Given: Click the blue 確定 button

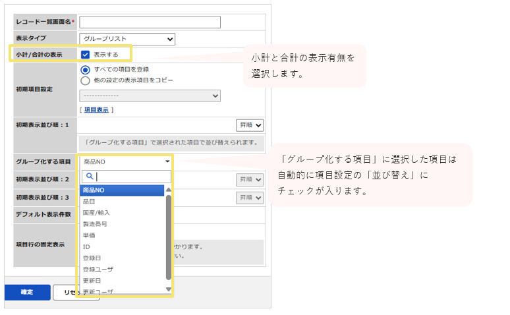Looking at the screenshot, I should (x=27, y=292).
